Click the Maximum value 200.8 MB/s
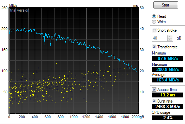 click(x=168, y=69)
